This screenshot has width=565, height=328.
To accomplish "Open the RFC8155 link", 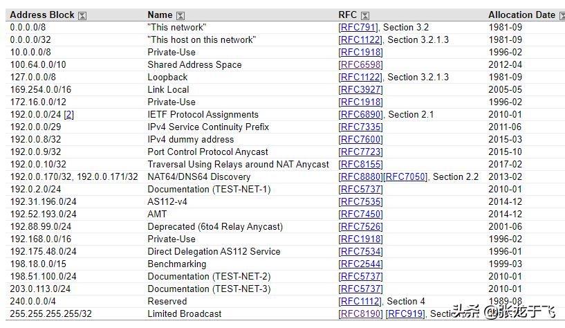I will [360, 165].
